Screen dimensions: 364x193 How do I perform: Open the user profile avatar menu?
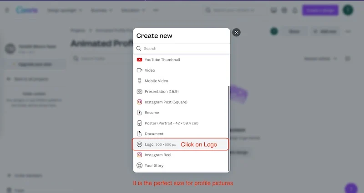348,10
